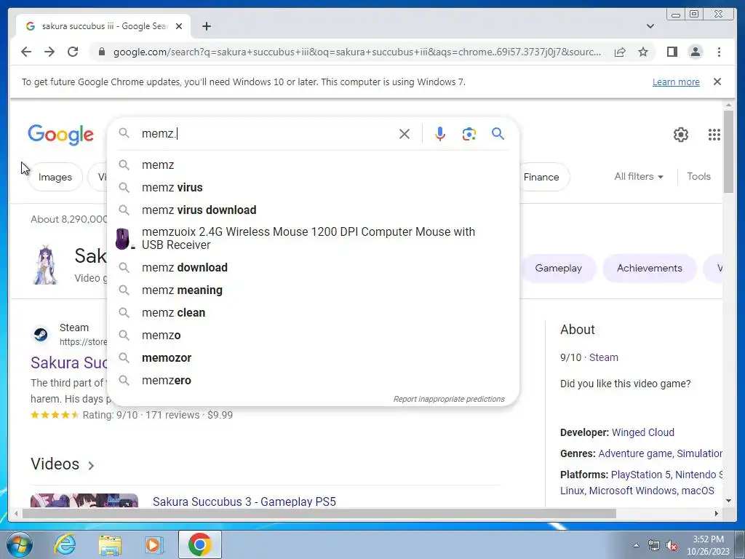Select the 'memz' suggestion

tap(313, 165)
